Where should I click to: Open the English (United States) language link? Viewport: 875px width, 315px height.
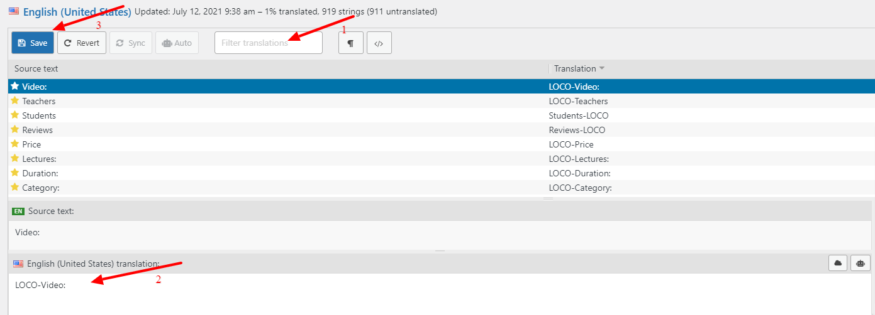click(77, 12)
